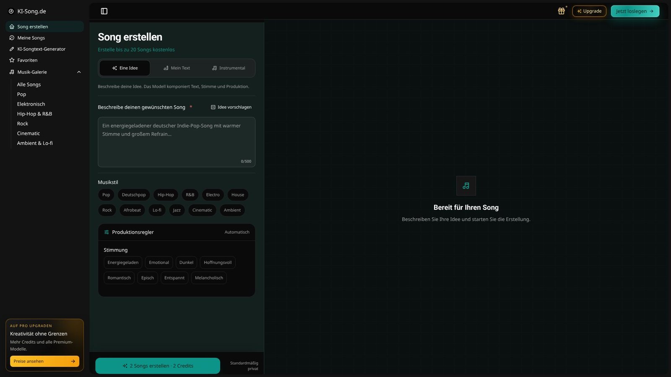The image size is (671, 377).
Task: Open Song erstellen in the sidebar
Action: coord(45,26)
